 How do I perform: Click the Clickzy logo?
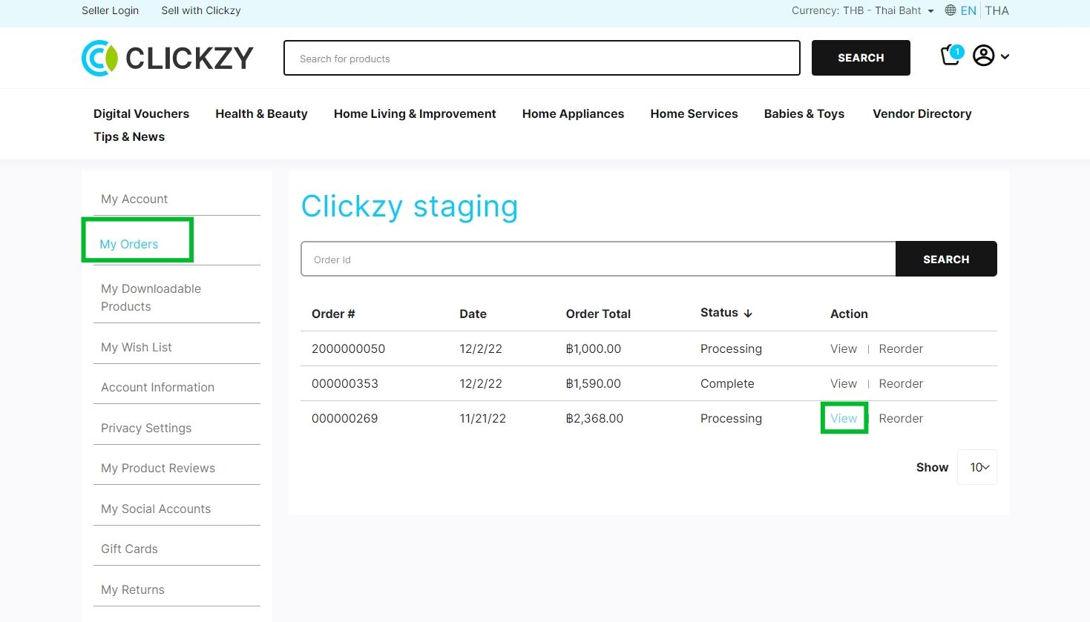tap(168, 58)
